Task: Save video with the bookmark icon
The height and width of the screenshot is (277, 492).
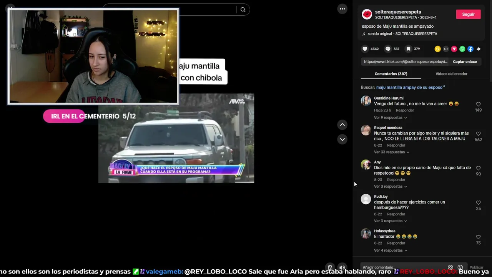Action: pos(408,49)
